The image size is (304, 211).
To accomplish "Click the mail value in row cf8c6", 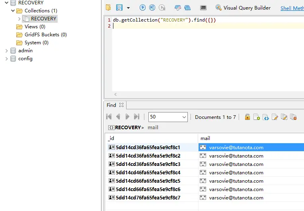I will tap(236, 189).
